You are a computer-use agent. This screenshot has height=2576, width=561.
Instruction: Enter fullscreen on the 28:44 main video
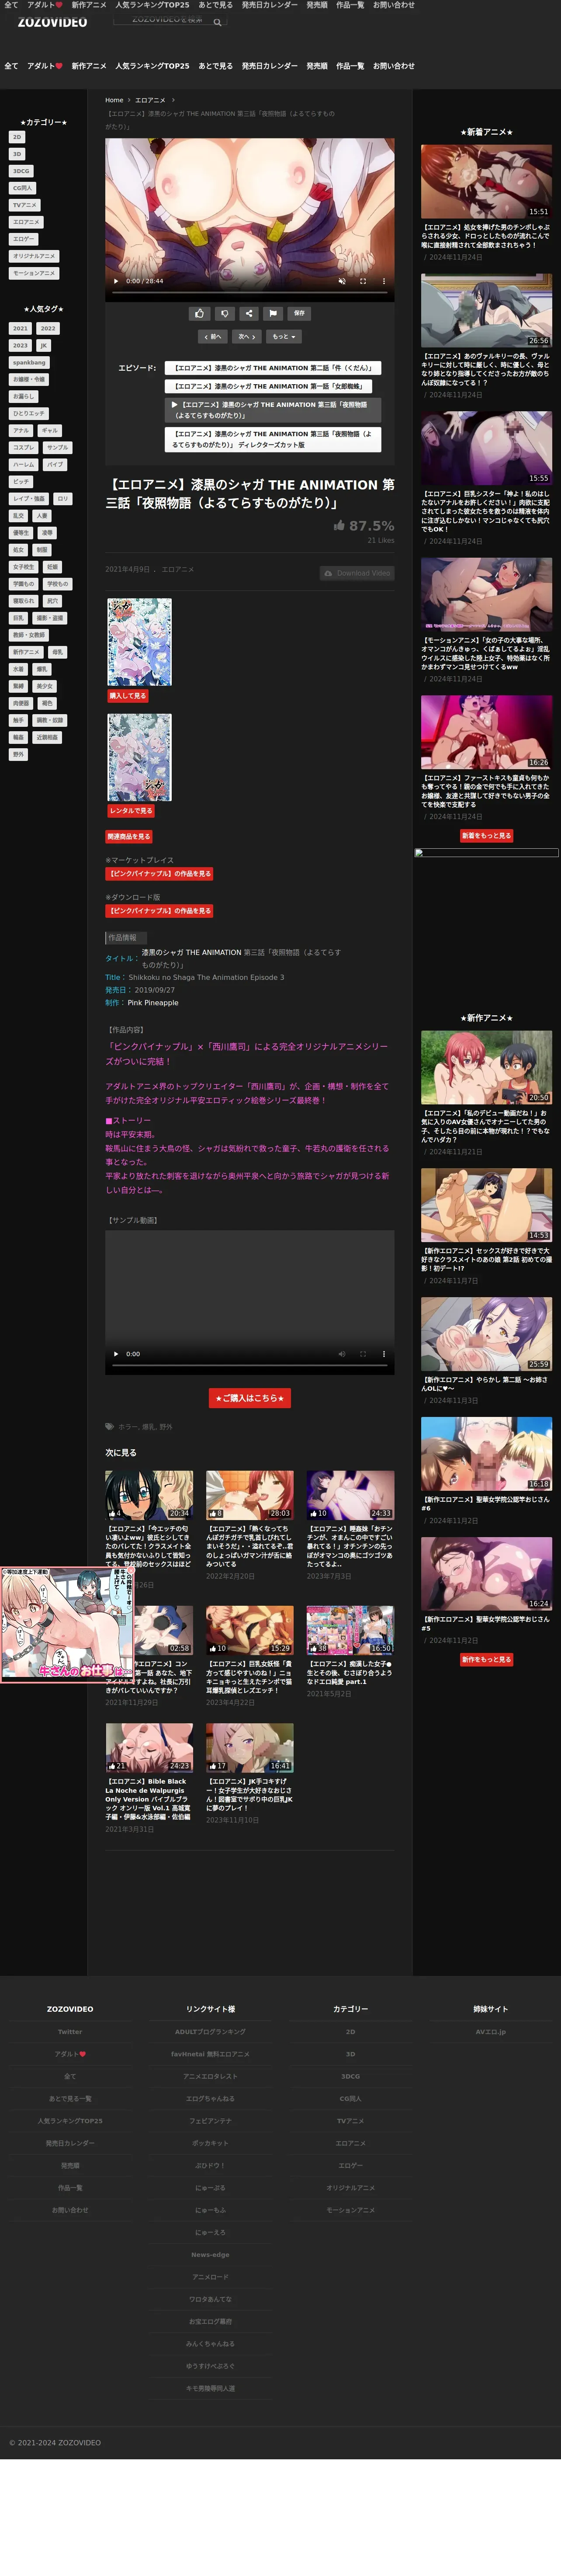(x=362, y=281)
